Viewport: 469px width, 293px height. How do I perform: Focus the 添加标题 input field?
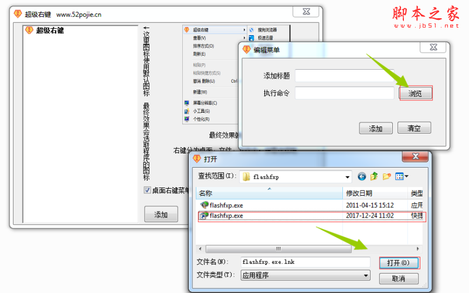tap(344, 76)
